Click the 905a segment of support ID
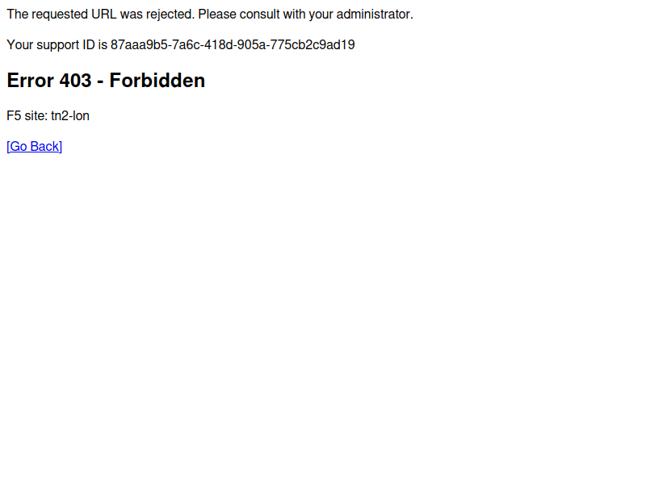This screenshot has width=646, height=484. point(251,44)
